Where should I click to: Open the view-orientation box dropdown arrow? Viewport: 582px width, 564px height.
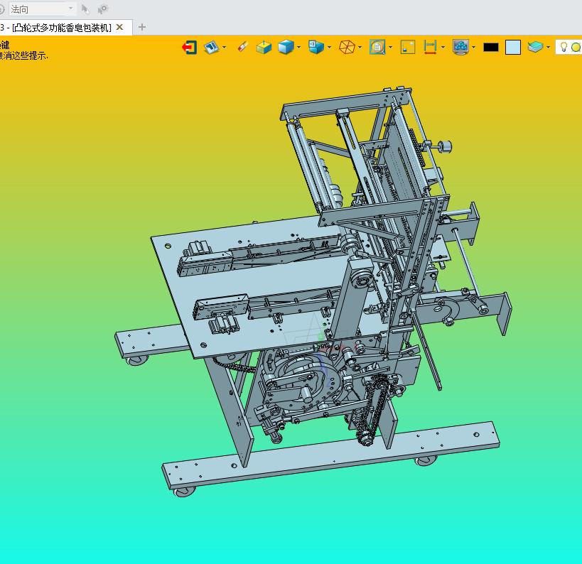329,48
